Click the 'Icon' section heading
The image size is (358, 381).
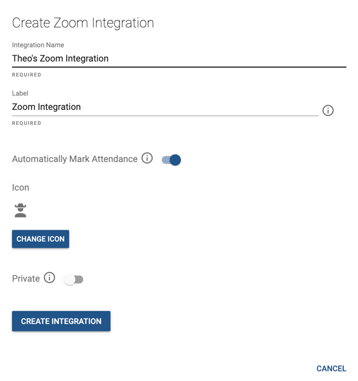[21, 187]
